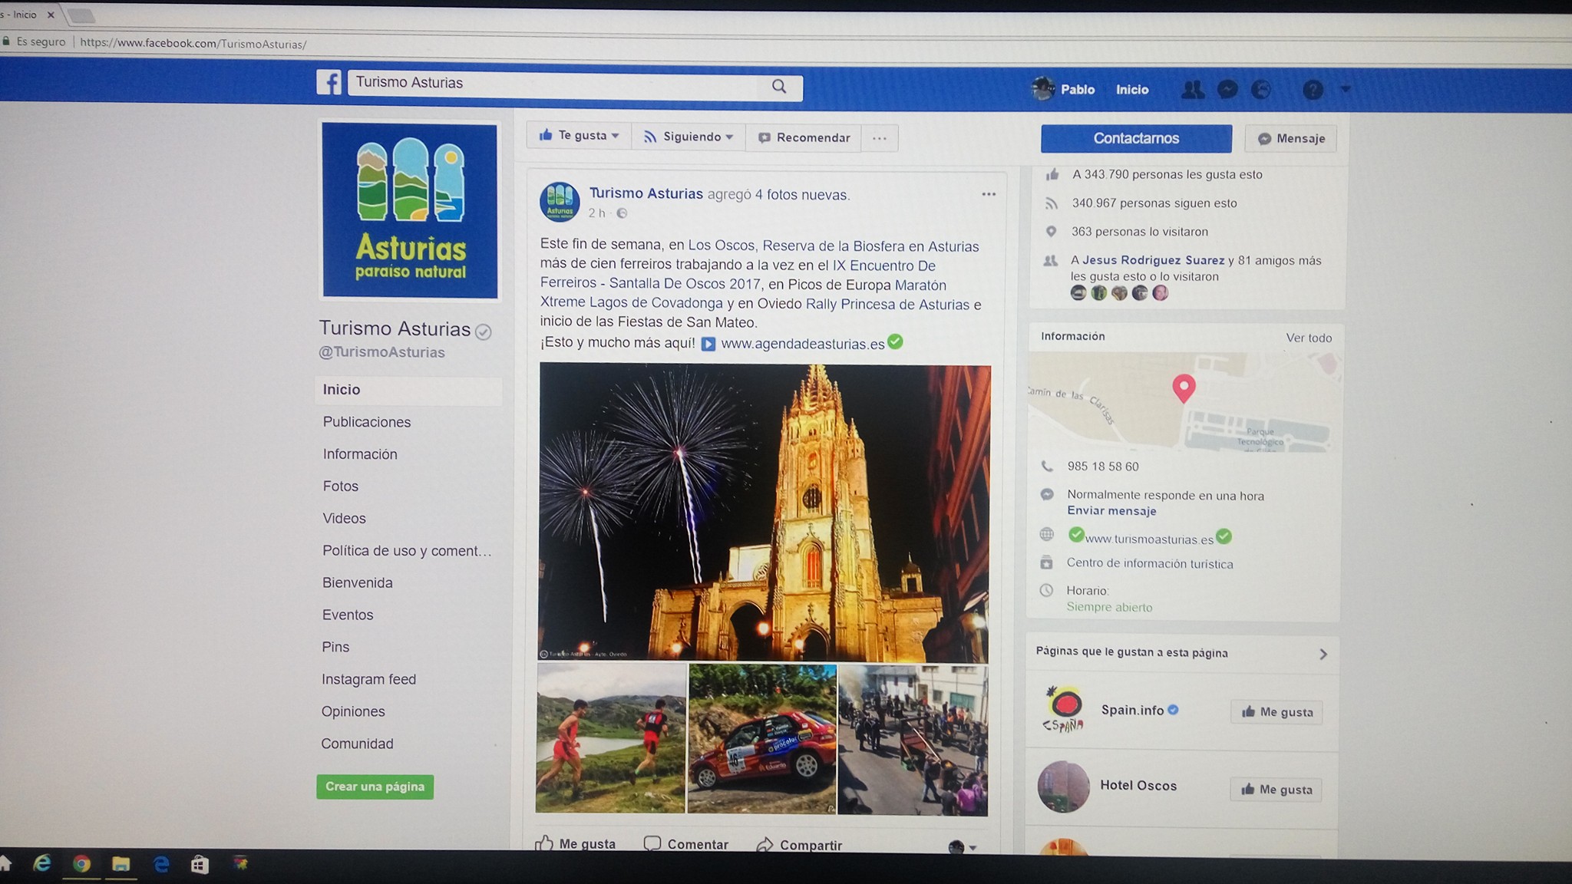Open account menu arrow in top bar
Screen dimensions: 1572x884
(x=1345, y=89)
